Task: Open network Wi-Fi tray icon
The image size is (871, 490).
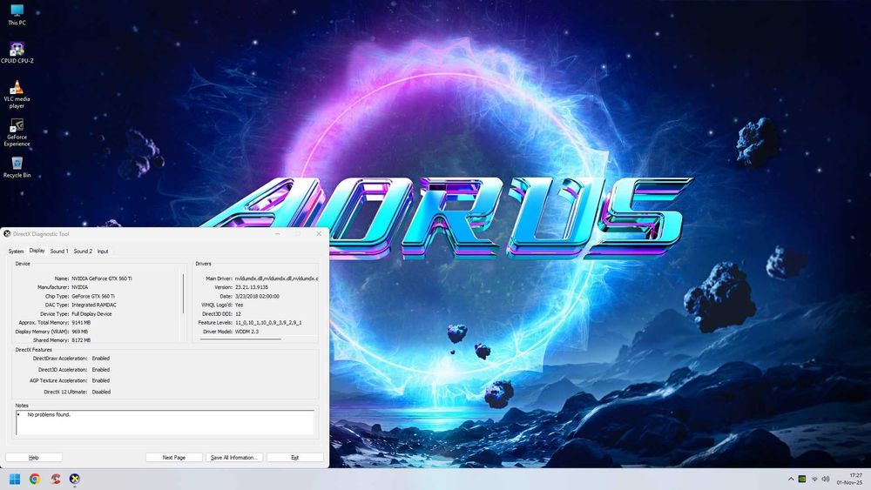Action: click(x=814, y=479)
